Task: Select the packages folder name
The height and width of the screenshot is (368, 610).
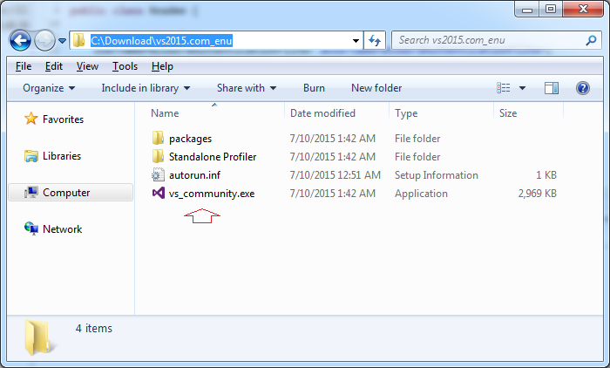Action: [x=190, y=139]
